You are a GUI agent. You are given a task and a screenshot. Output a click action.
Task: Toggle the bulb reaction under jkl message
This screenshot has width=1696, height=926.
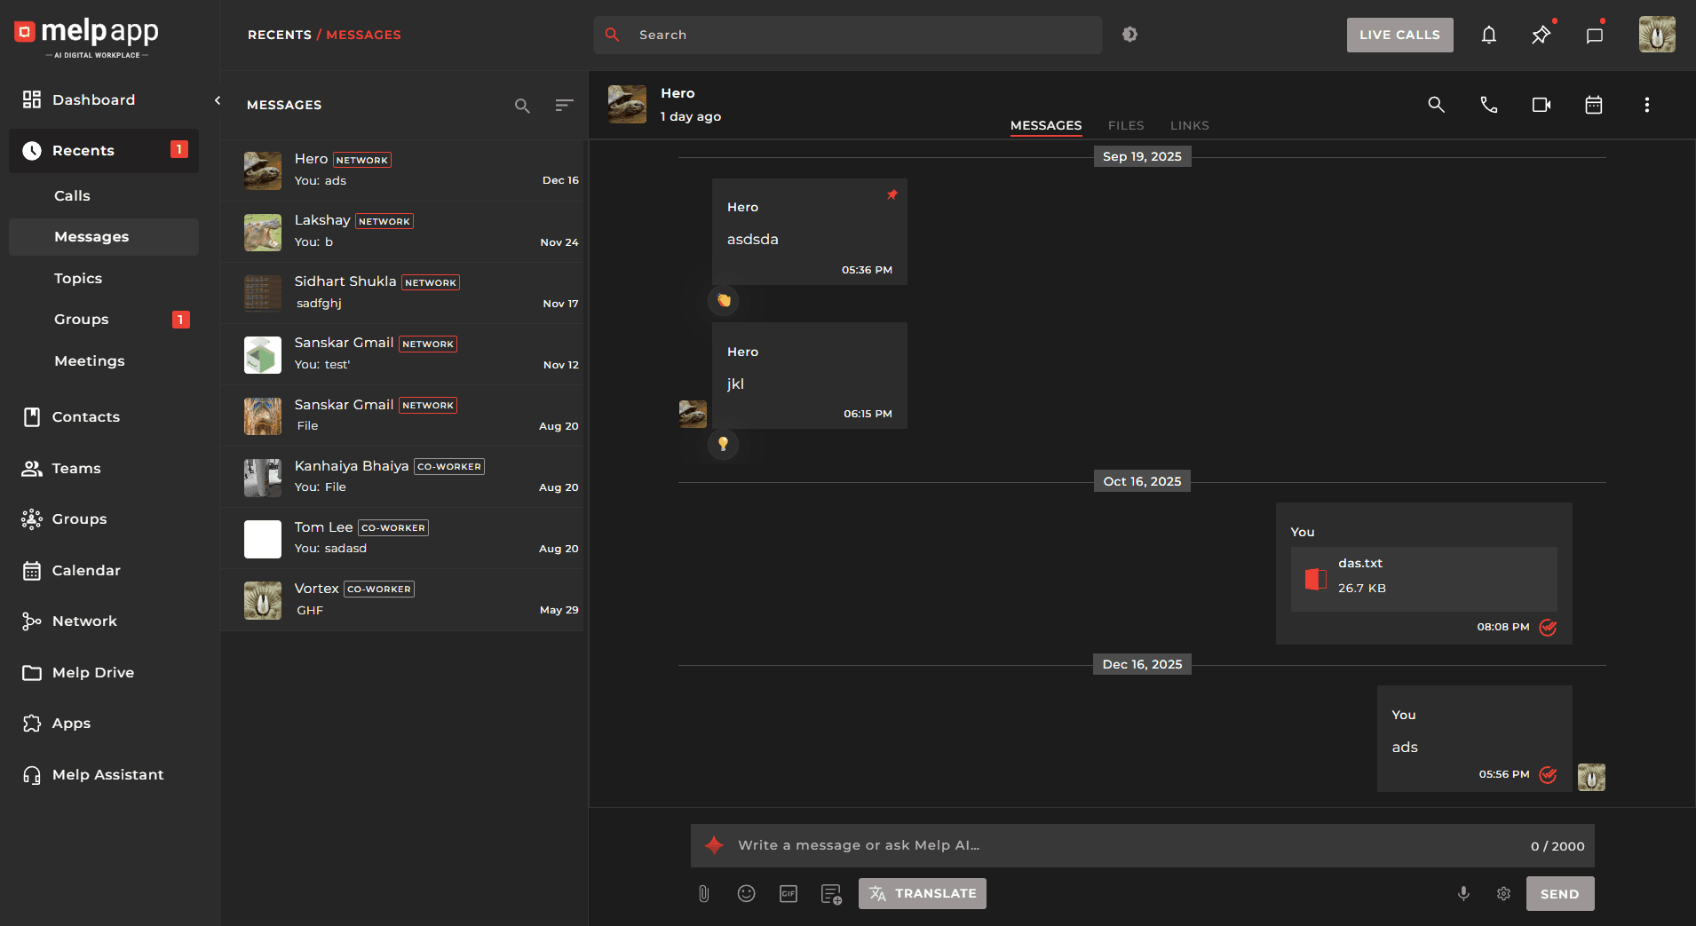click(724, 444)
